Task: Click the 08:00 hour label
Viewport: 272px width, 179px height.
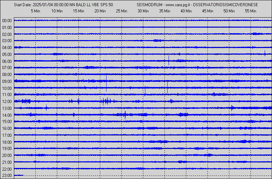Action: point(7,75)
